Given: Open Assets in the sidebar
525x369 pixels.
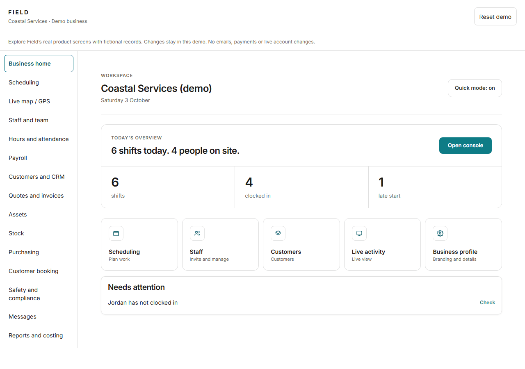Looking at the screenshot, I should [39, 214].
